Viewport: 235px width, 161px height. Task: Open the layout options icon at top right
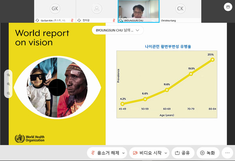click(x=227, y=7)
